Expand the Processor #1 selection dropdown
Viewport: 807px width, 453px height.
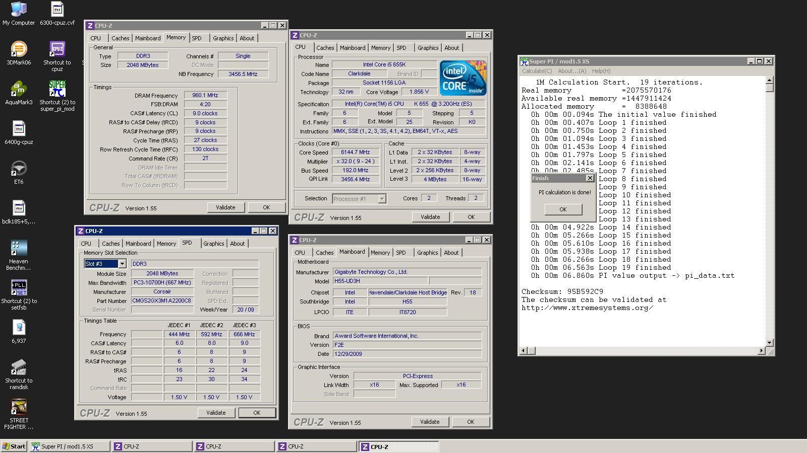click(382, 199)
